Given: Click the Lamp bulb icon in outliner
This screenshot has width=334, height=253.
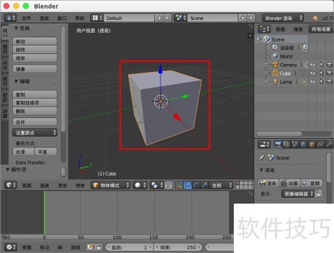Looking at the screenshot, I should [275, 81].
